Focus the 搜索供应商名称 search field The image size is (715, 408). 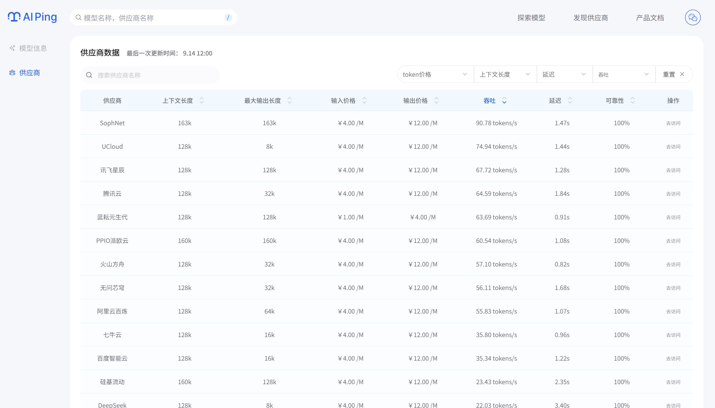coord(150,75)
